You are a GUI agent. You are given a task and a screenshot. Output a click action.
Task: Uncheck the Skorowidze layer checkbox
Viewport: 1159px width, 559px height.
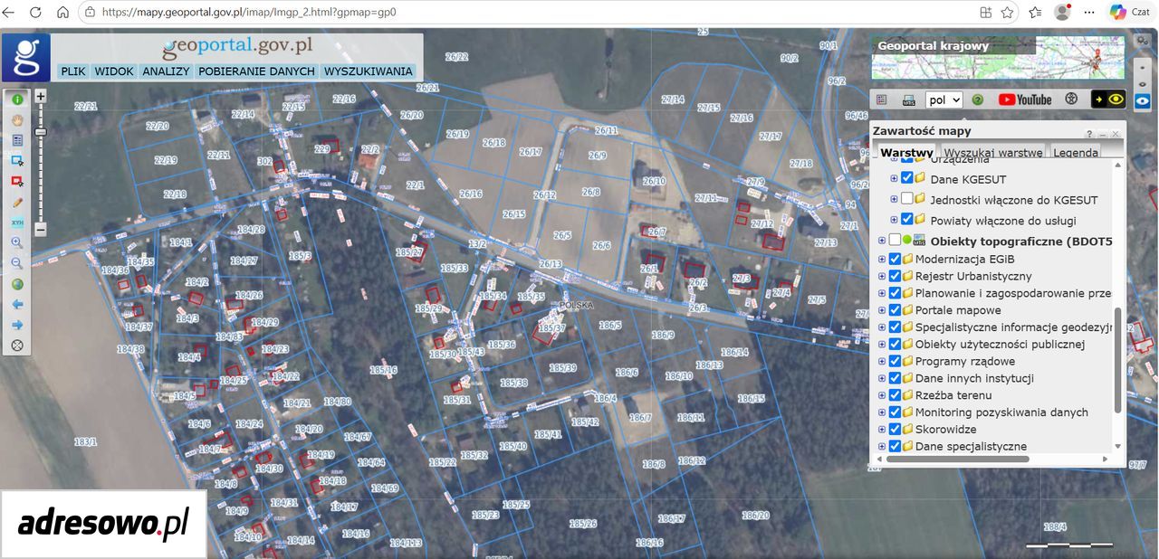pyautogui.click(x=895, y=429)
